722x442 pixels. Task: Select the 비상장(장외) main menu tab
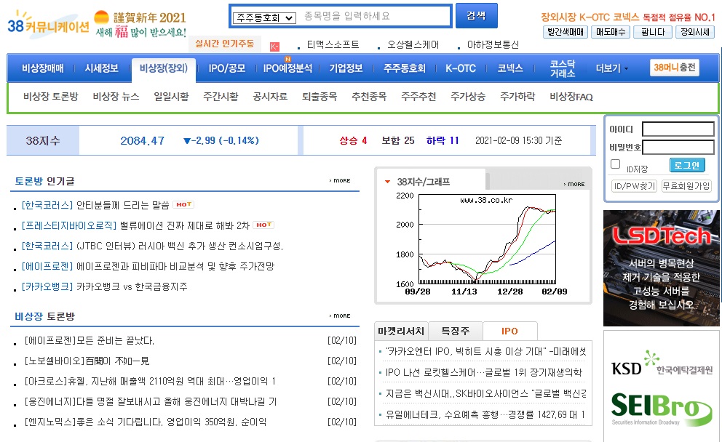click(164, 69)
